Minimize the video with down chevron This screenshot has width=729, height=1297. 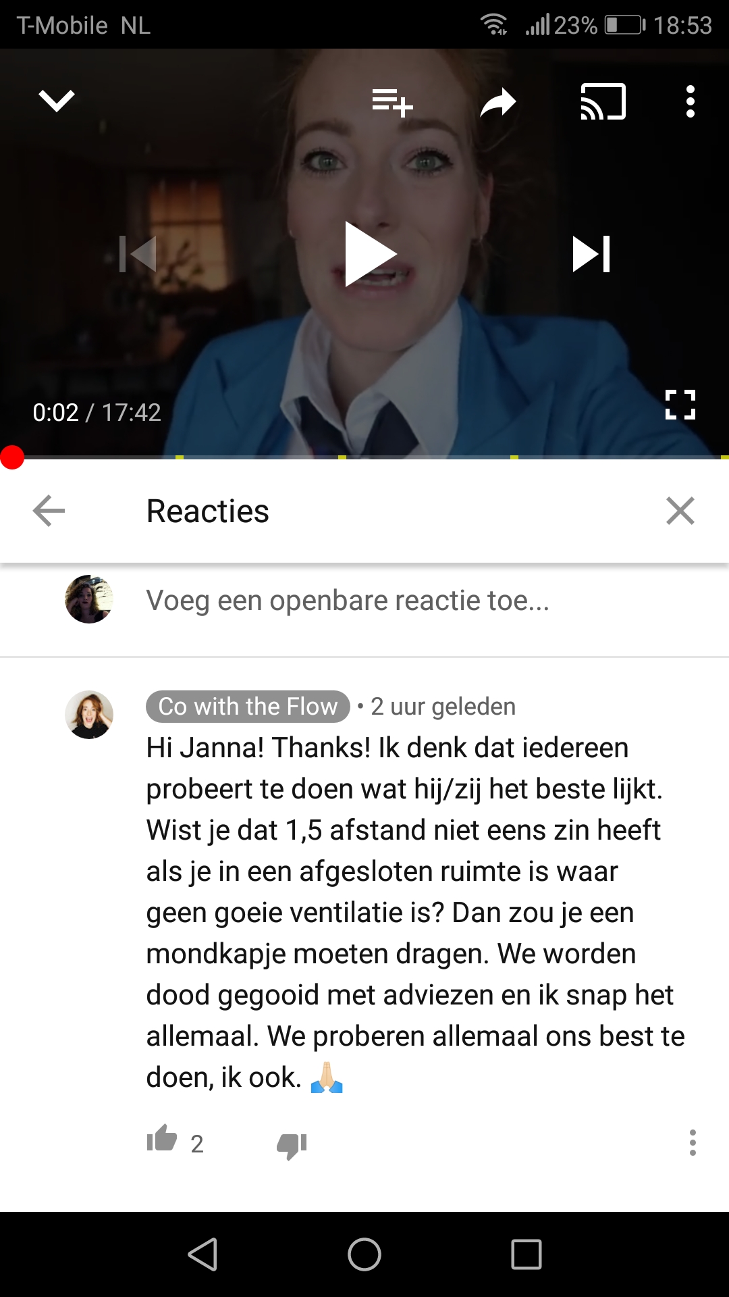57,101
